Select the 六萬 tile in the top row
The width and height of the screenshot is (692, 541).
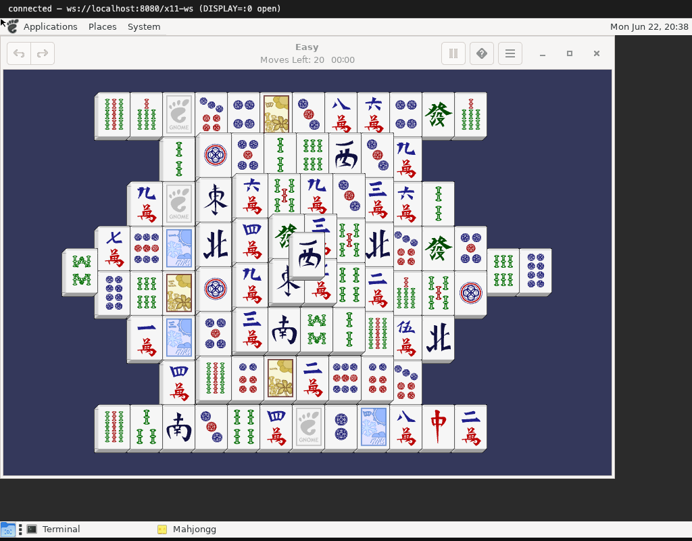click(373, 114)
